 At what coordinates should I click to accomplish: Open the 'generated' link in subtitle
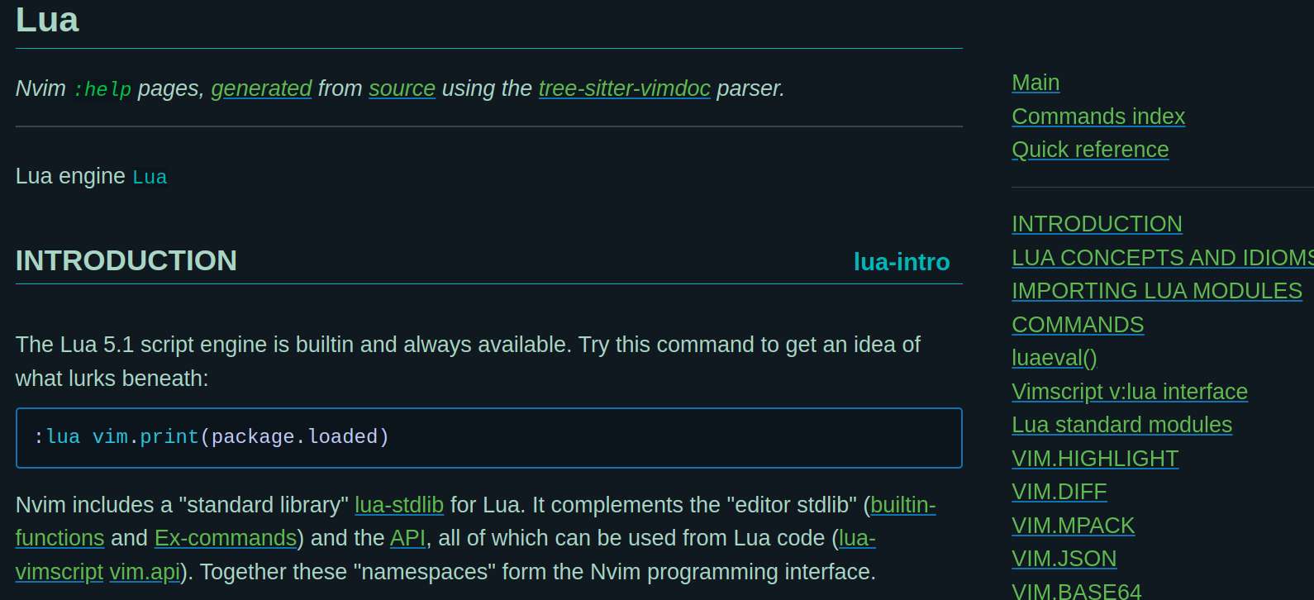click(x=261, y=88)
